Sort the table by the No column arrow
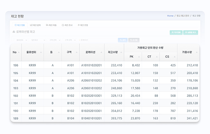 [19, 52]
